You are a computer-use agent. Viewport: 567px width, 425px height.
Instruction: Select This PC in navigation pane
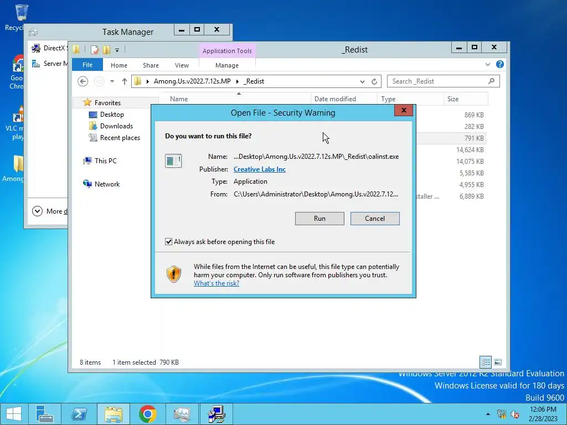tap(105, 161)
